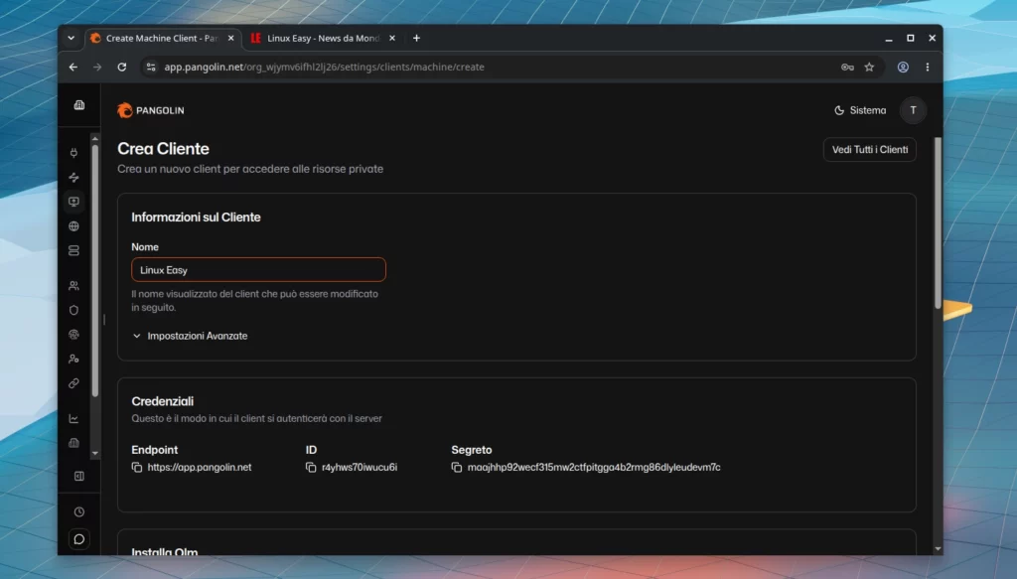Open the zigzag arrows icon in sidebar
Image resolution: width=1017 pixels, height=579 pixels.
pos(73,177)
